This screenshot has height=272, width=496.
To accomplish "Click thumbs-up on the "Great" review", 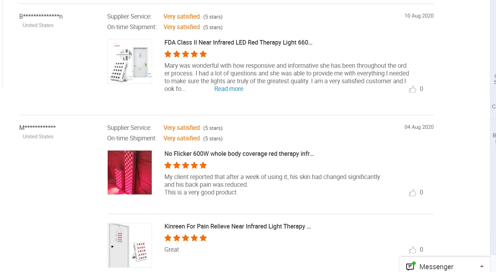I will pos(413,250).
